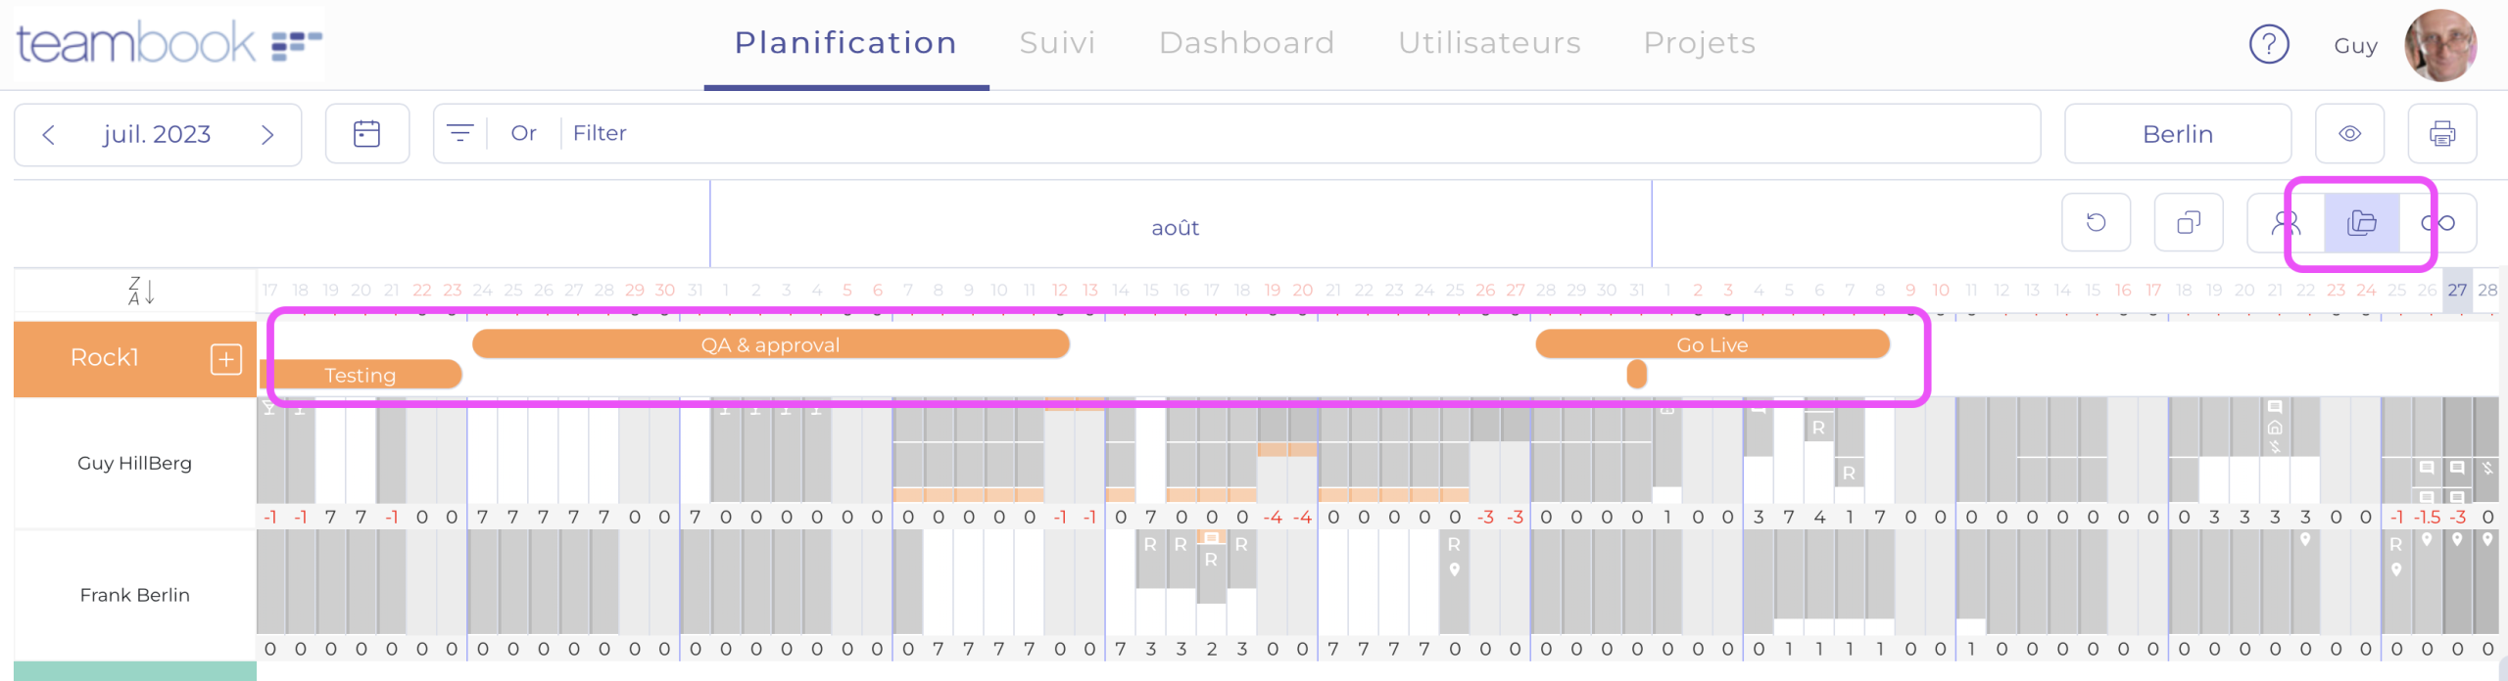Open the Berlin team dropdown
The width and height of the screenshot is (2508, 681).
pos(2177,134)
